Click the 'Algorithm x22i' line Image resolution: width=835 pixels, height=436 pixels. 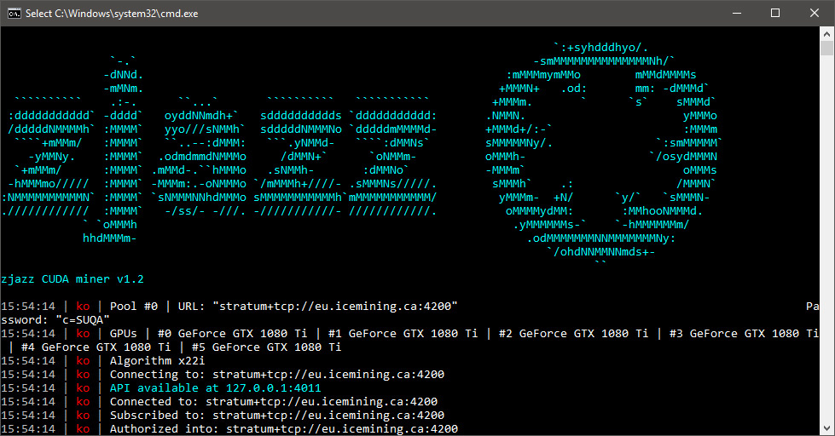pos(158,361)
